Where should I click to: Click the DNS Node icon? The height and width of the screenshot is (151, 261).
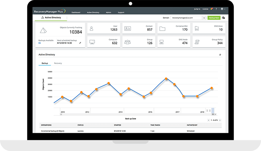[161, 42]
